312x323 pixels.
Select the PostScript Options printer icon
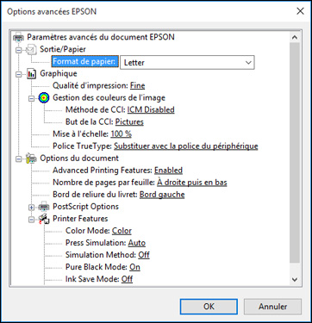click(44, 207)
